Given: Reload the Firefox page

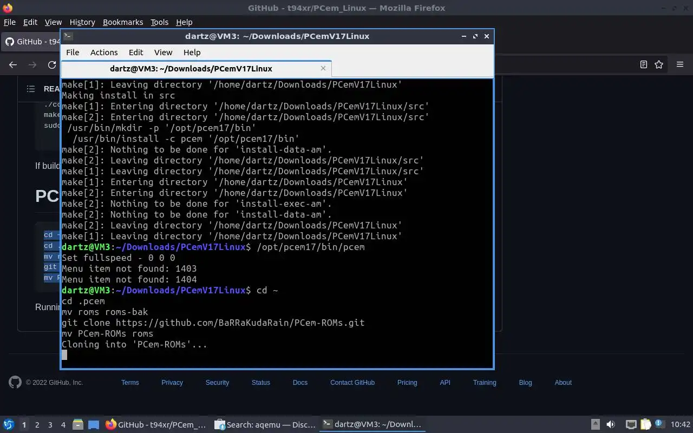Looking at the screenshot, I should click(52, 64).
